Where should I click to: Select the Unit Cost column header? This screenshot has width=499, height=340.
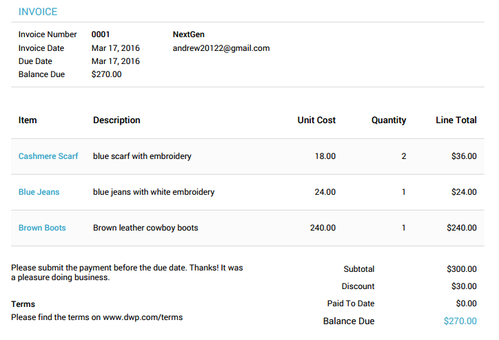coord(316,120)
